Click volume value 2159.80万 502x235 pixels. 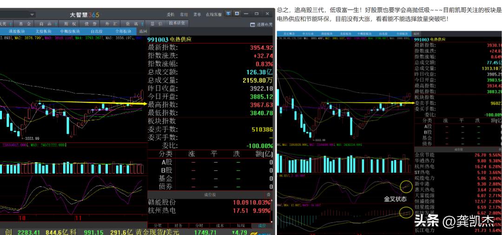tap(258, 80)
